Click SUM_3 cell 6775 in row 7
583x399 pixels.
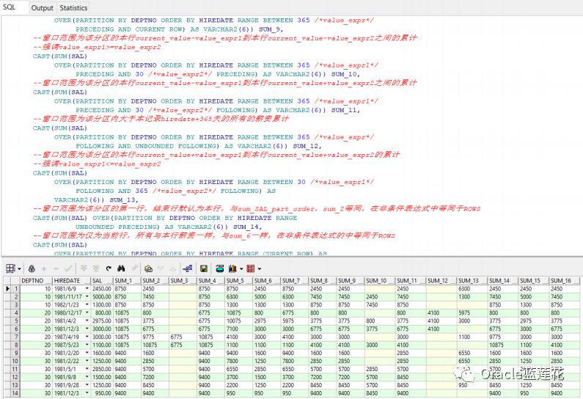[183, 337]
